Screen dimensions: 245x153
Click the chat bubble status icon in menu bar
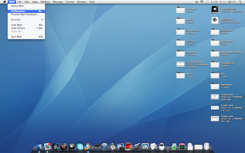[207, 2]
